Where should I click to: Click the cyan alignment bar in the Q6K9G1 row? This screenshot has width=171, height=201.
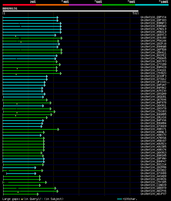click(x=24, y=106)
